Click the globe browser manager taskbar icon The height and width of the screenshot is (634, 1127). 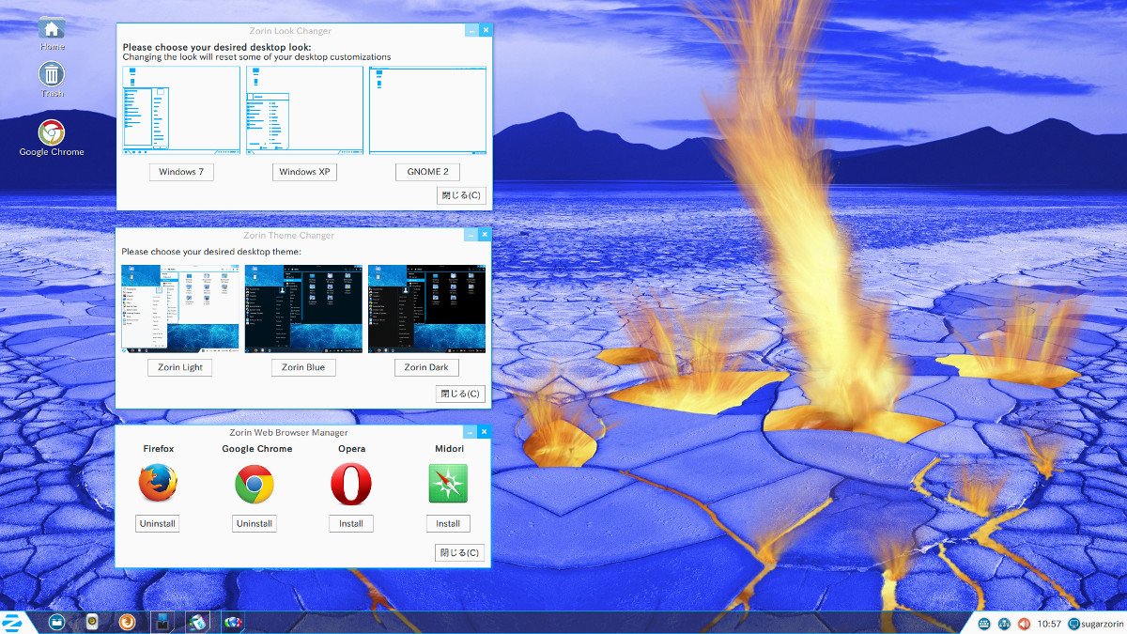pos(232,622)
